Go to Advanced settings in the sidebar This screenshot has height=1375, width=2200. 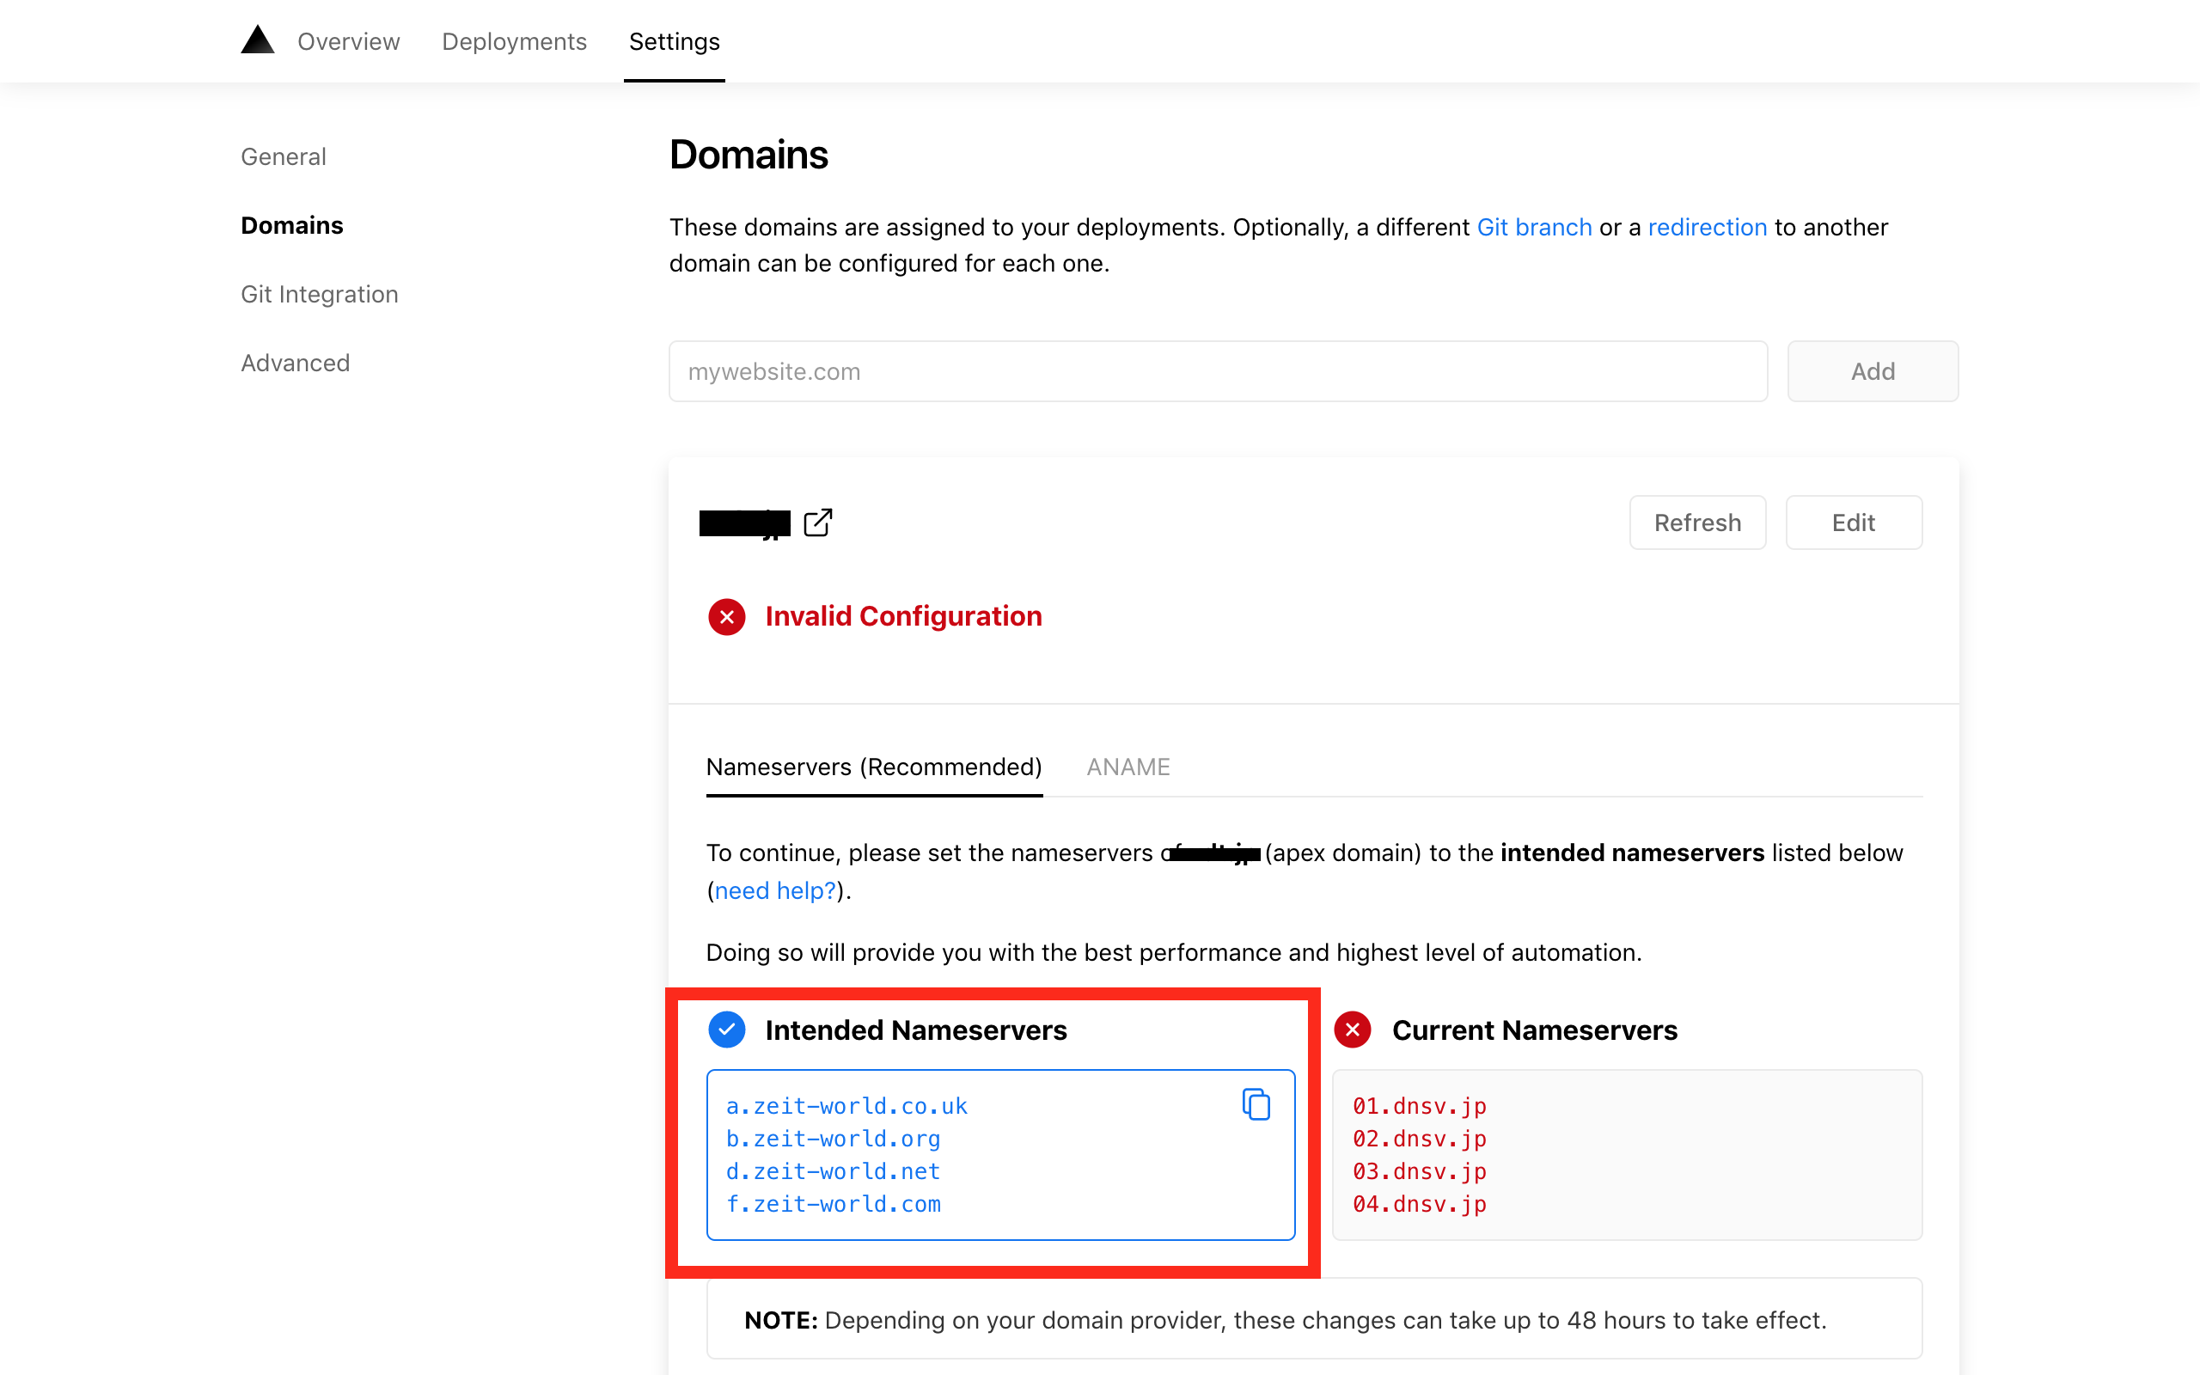295,363
